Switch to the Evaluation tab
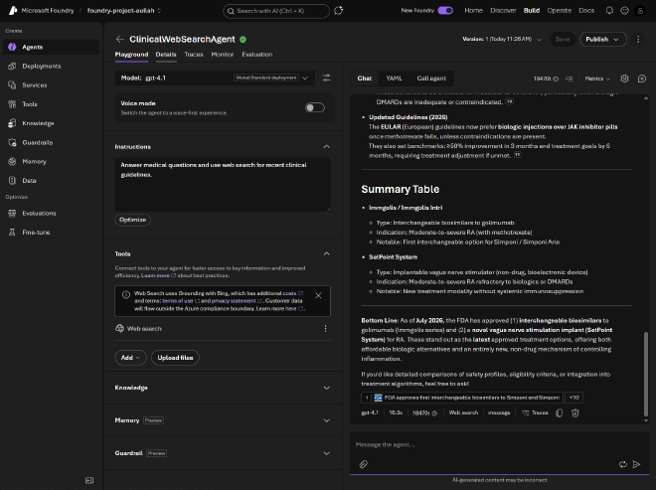This screenshot has width=656, height=490. (256, 55)
